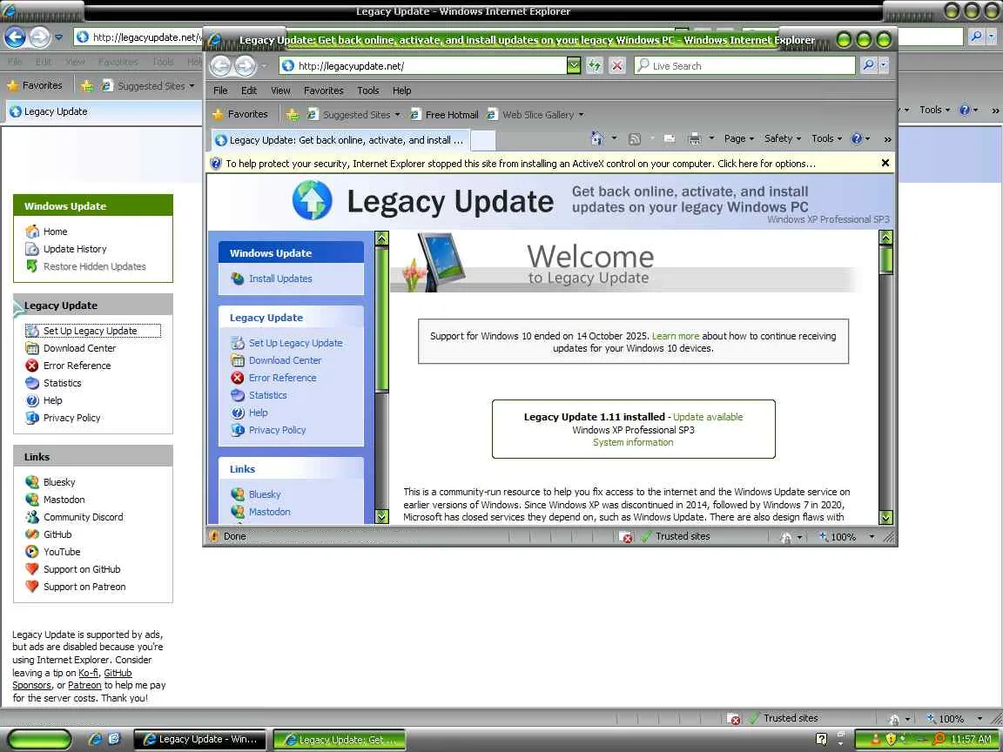Viewport: 1003px width, 752px height.
Task: Click the red Stop button beside the address bar
Action: [x=617, y=65]
